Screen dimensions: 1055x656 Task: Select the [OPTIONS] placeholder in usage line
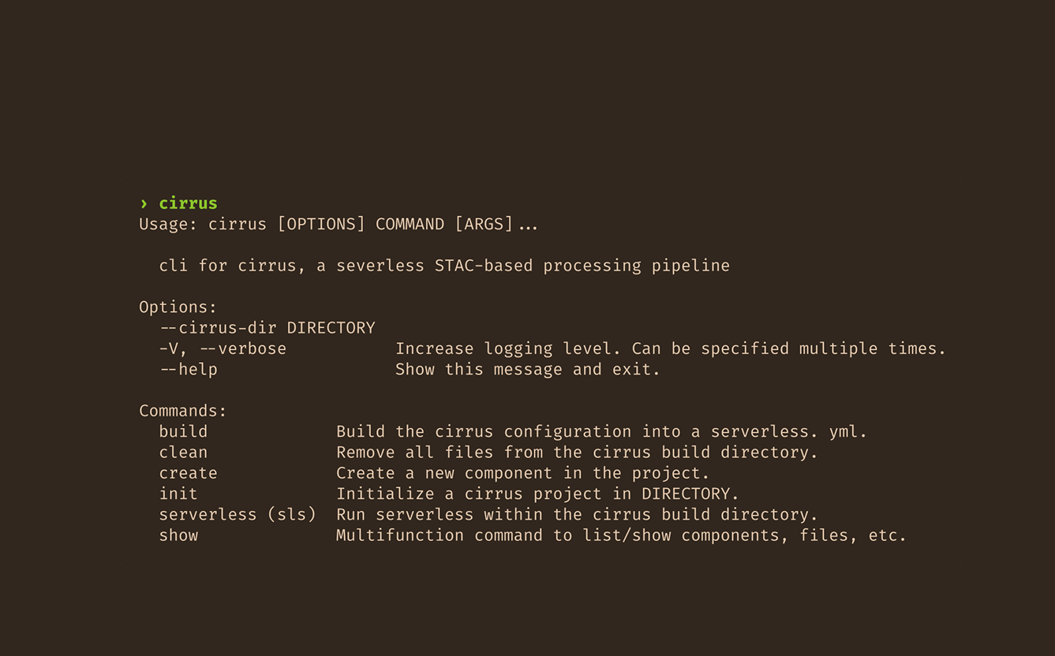321,225
